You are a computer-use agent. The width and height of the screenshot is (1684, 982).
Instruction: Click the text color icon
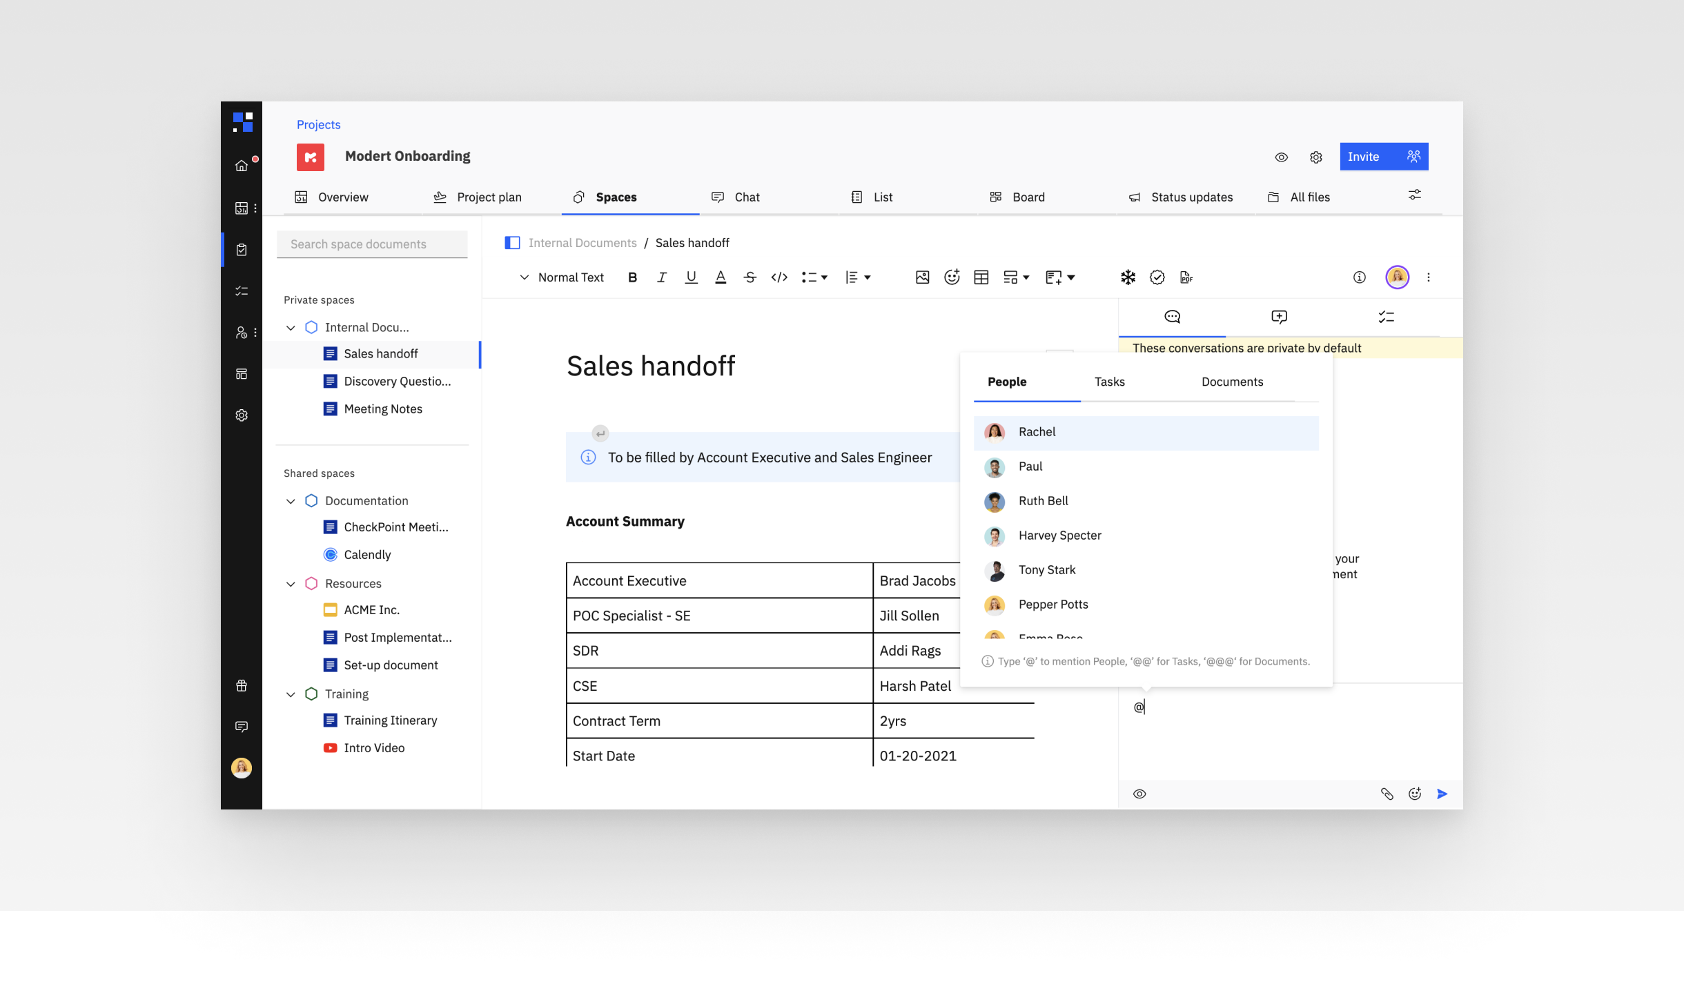click(x=720, y=277)
